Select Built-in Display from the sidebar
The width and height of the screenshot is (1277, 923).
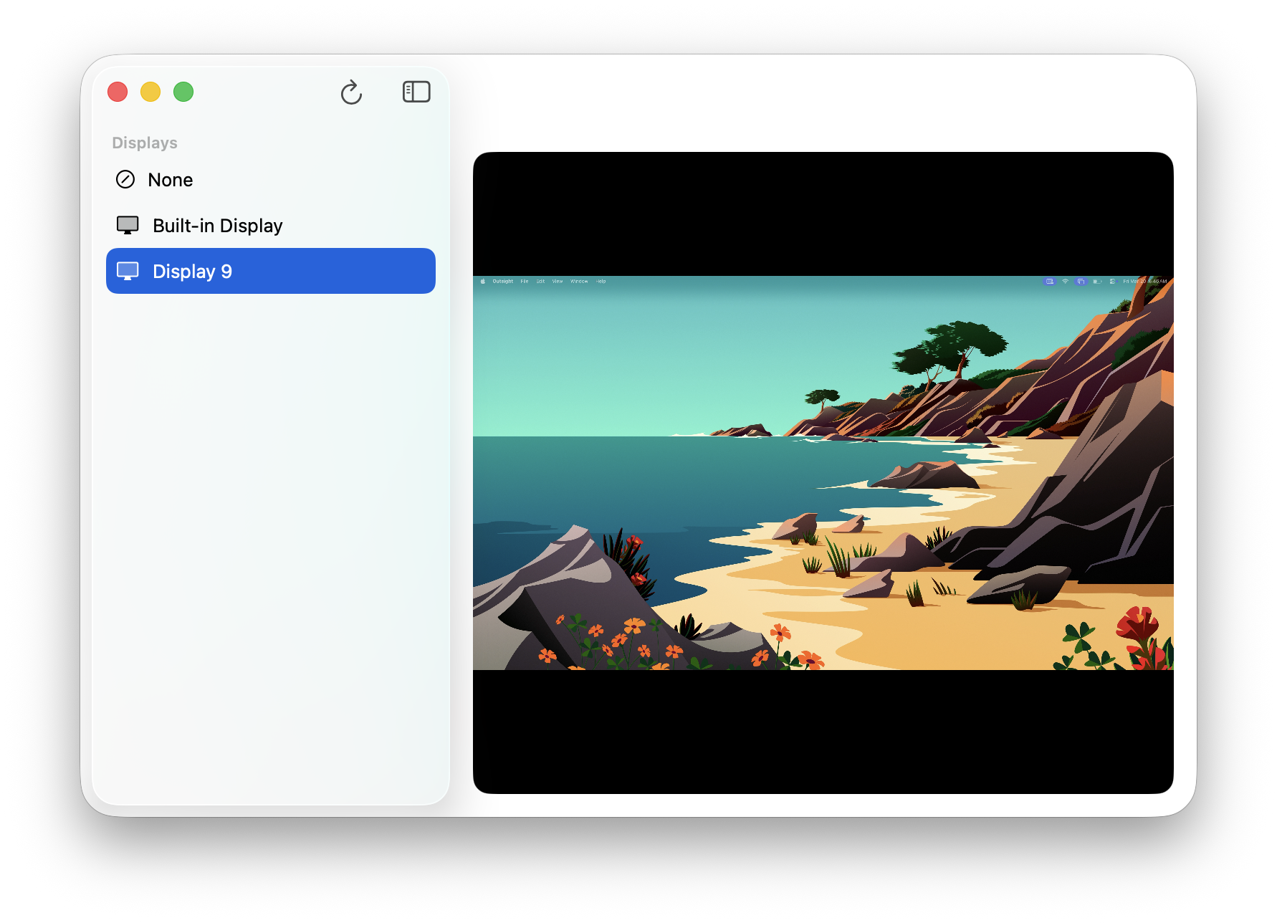click(217, 224)
